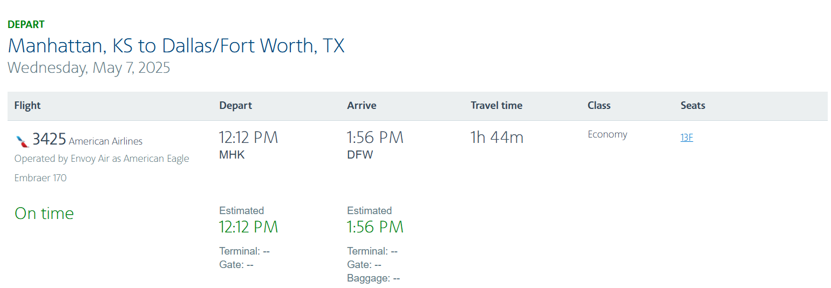
Task: Click the Travel time column header
Action: click(x=496, y=106)
